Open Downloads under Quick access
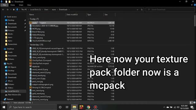The width and height of the screenshot is (196, 110). point(12,24)
